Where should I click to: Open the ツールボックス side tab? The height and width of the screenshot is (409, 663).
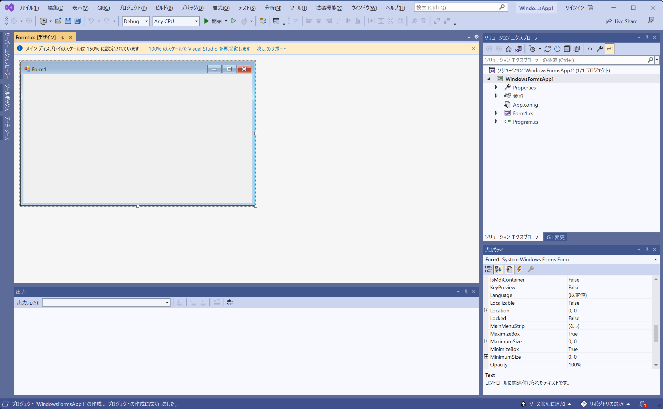click(7, 97)
